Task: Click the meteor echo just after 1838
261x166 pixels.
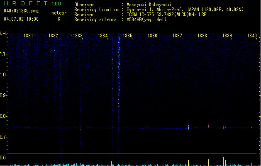Action: tap(208, 126)
